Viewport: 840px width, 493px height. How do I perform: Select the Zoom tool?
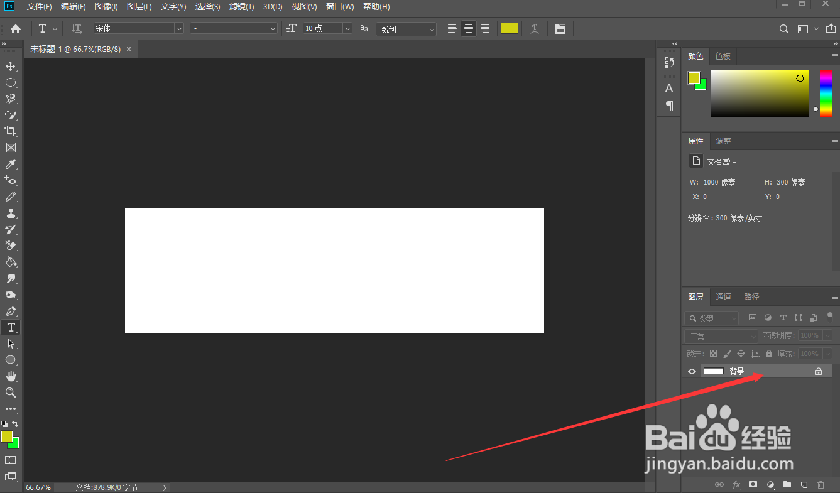(x=11, y=393)
